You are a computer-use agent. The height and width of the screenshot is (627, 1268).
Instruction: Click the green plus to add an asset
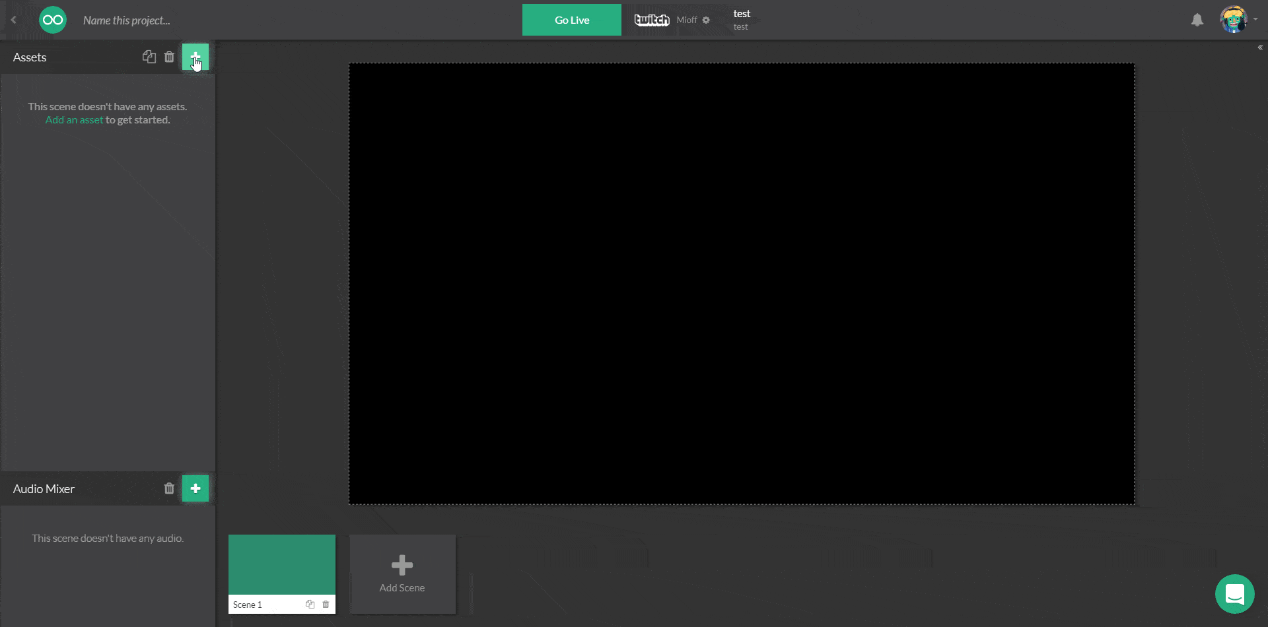195,57
